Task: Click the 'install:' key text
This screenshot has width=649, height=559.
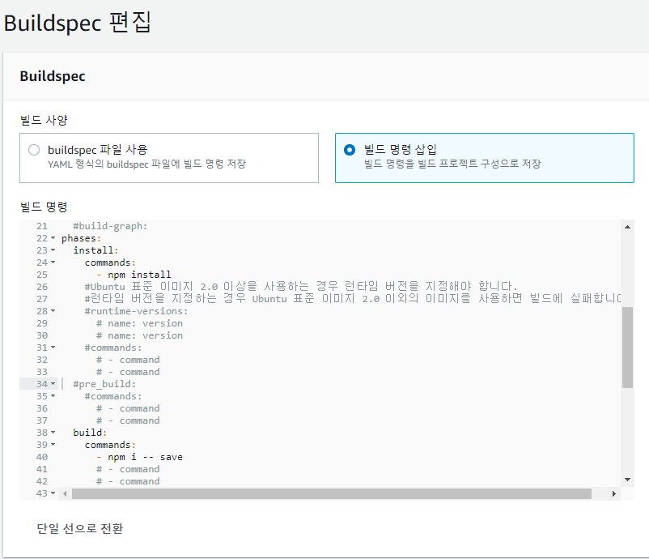Action: (95, 250)
